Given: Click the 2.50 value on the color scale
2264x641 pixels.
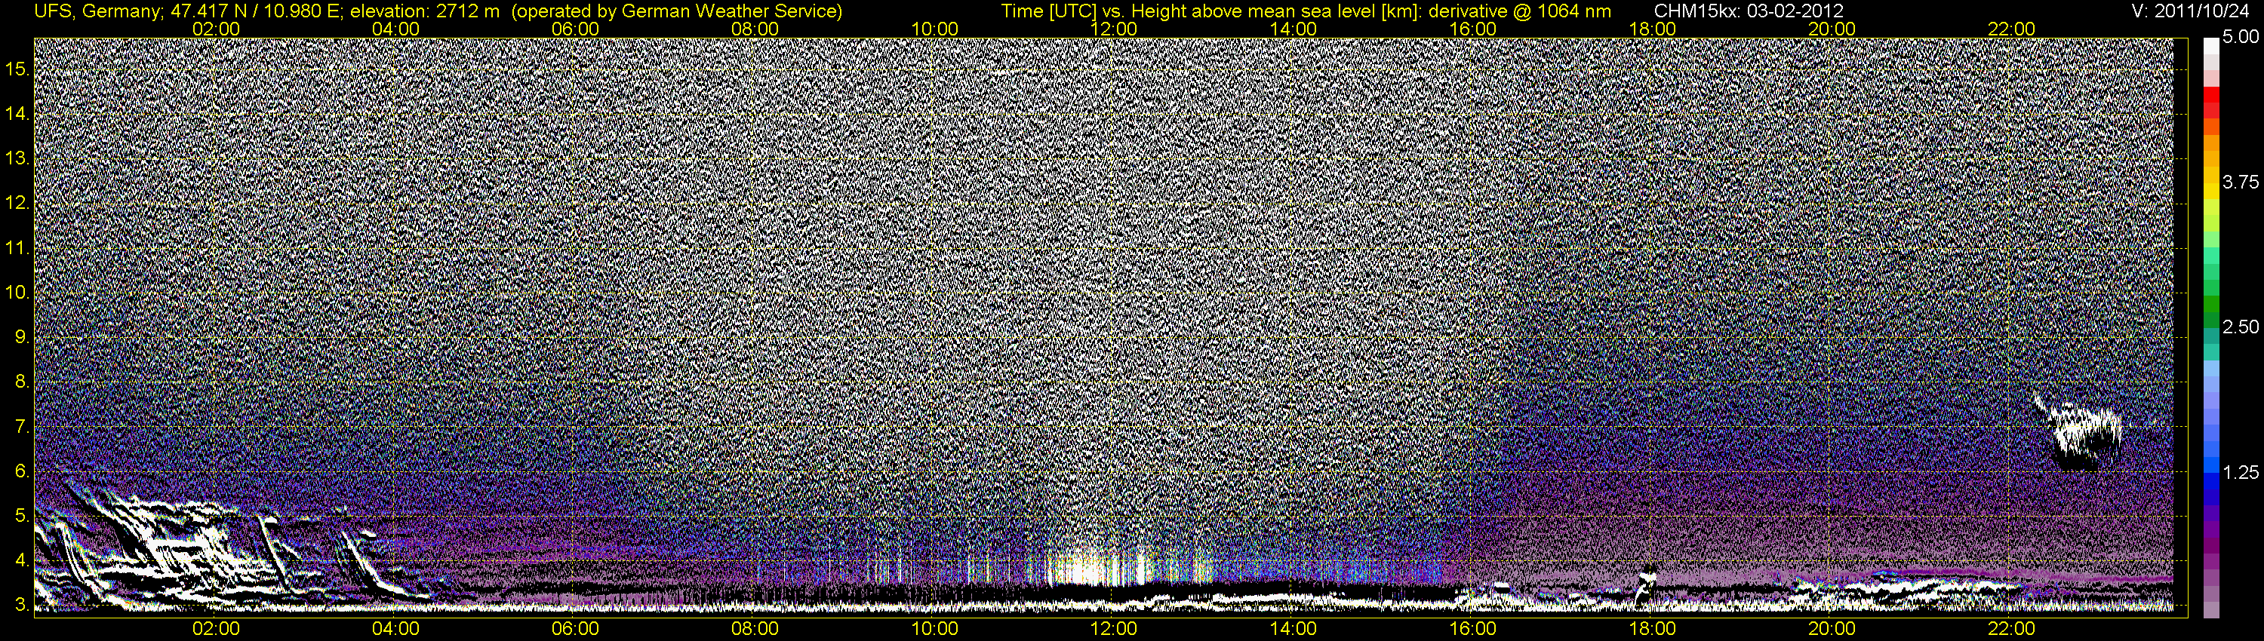Looking at the screenshot, I should (x=2241, y=327).
